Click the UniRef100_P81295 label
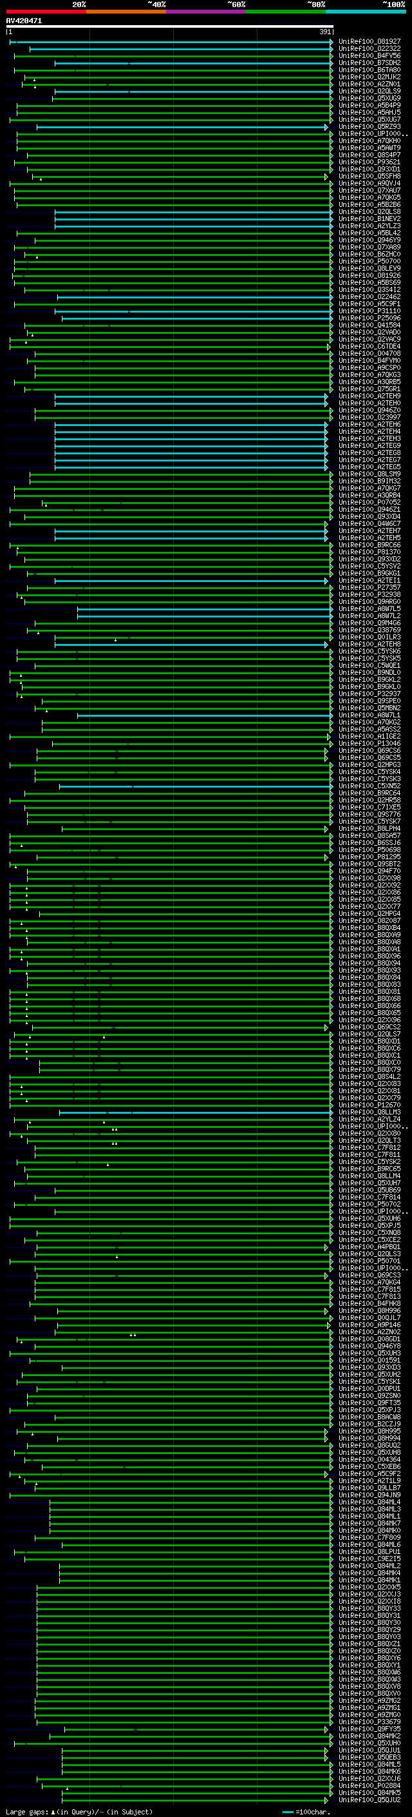Screen dimensions: 412x1817 (x=370, y=857)
